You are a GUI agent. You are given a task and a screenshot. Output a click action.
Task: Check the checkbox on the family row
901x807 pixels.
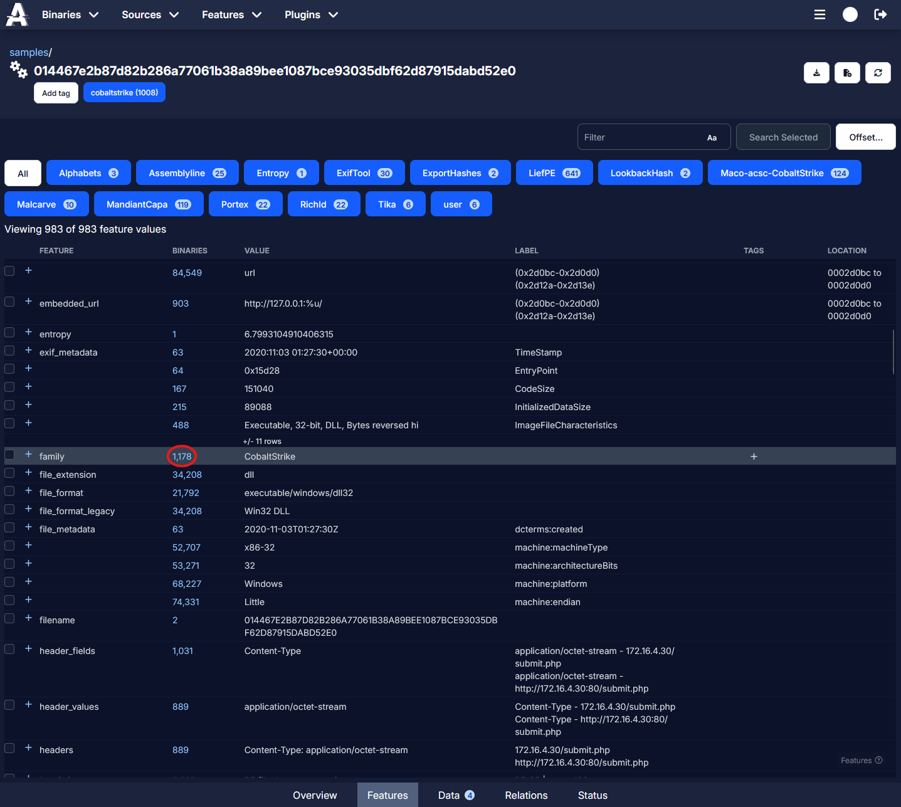coord(9,454)
